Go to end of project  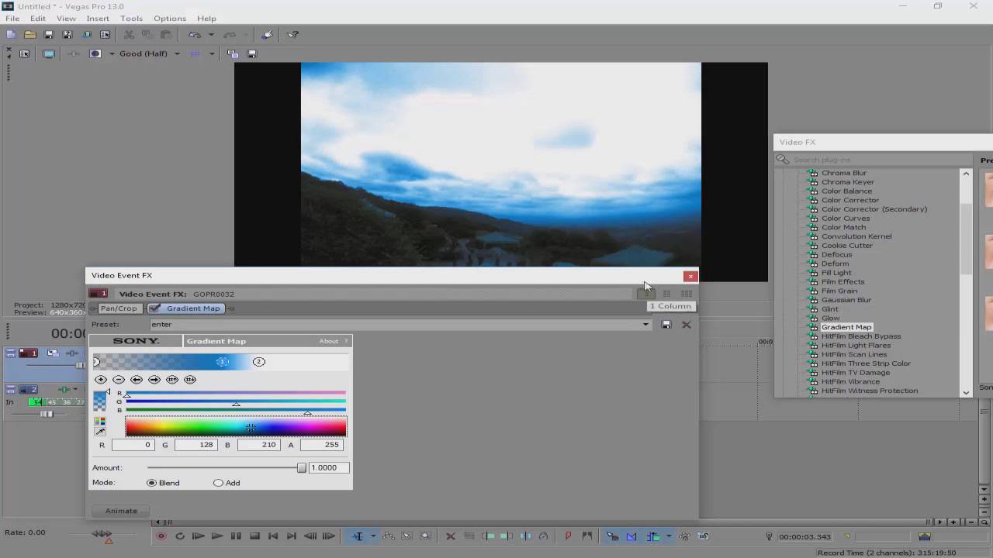(292, 536)
